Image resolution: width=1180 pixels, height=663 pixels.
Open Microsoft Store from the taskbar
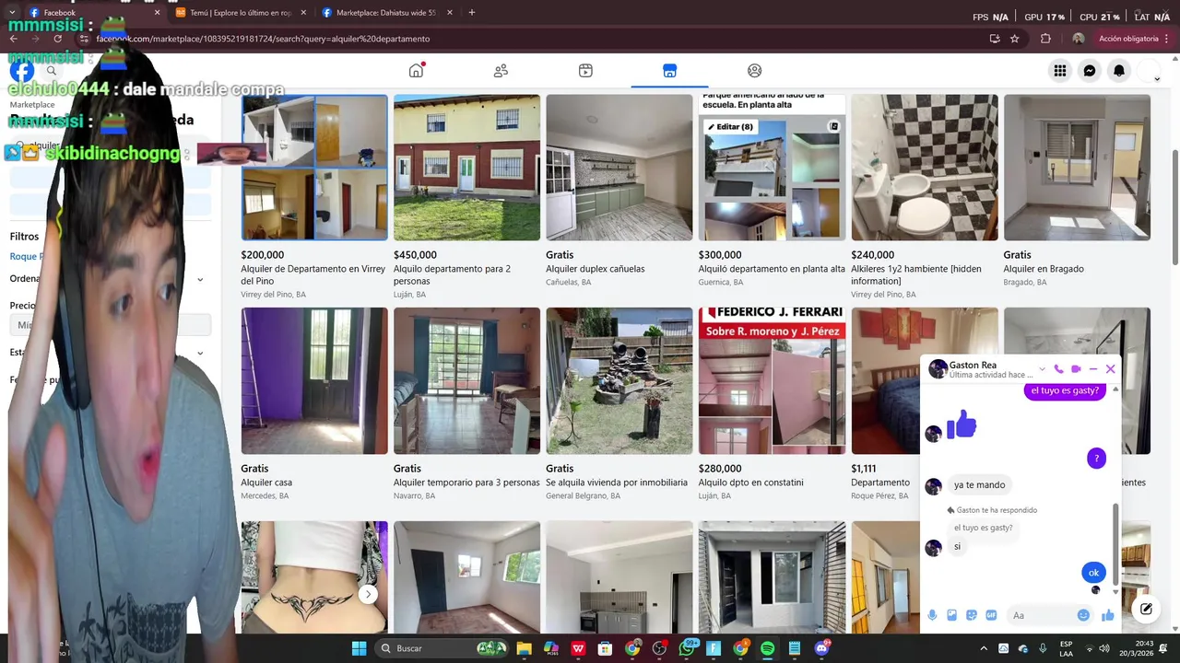click(606, 648)
